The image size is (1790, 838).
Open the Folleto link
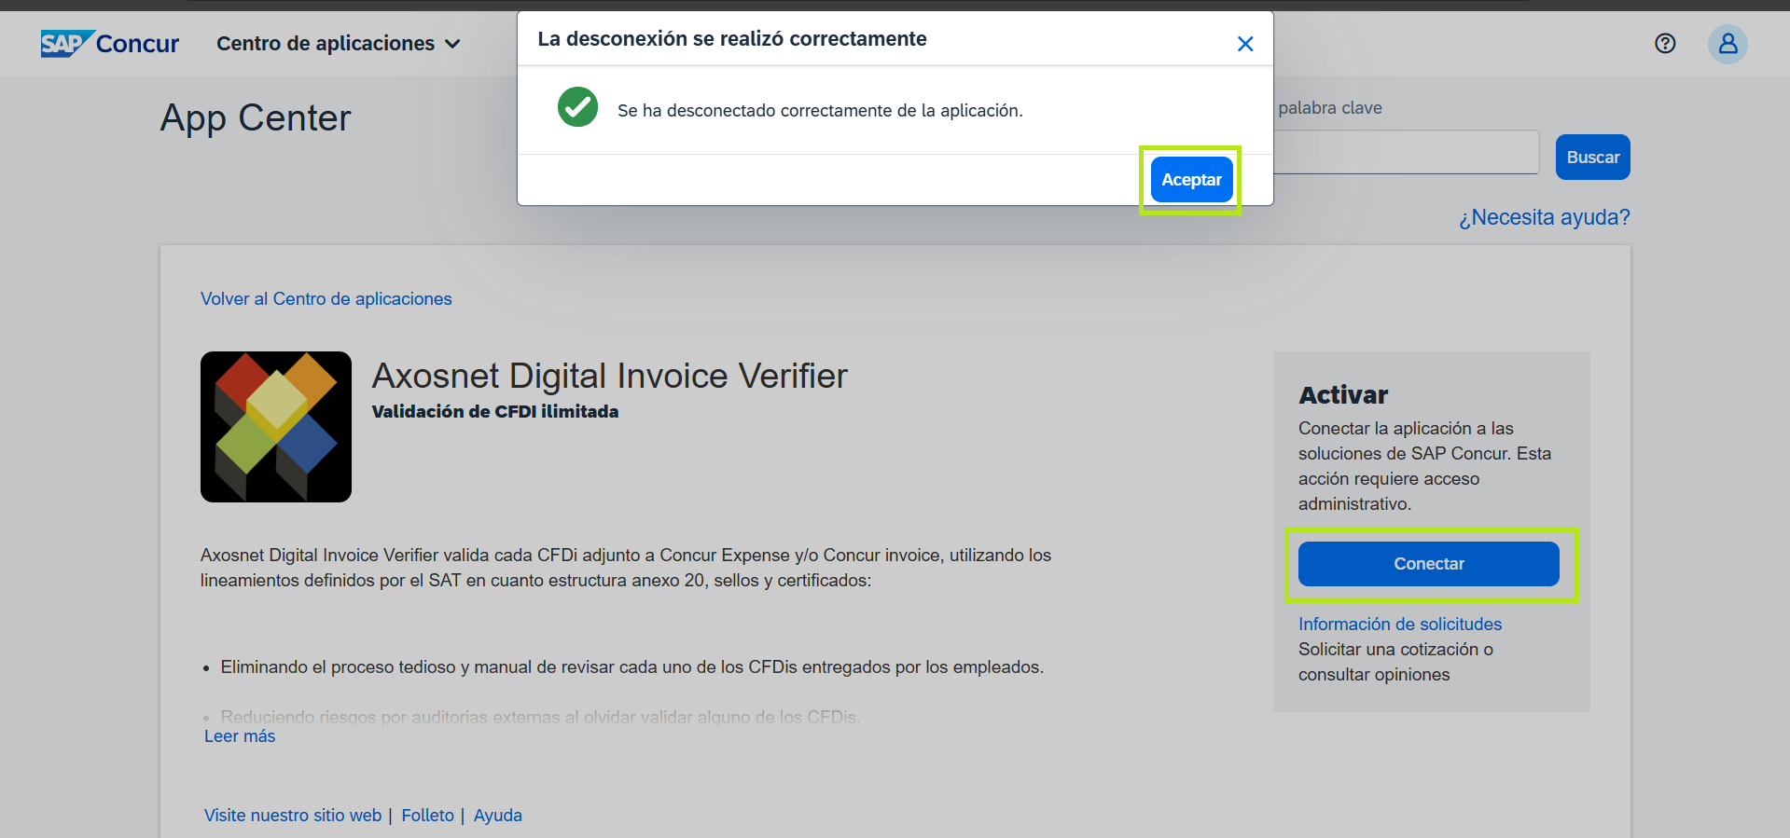point(427,816)
